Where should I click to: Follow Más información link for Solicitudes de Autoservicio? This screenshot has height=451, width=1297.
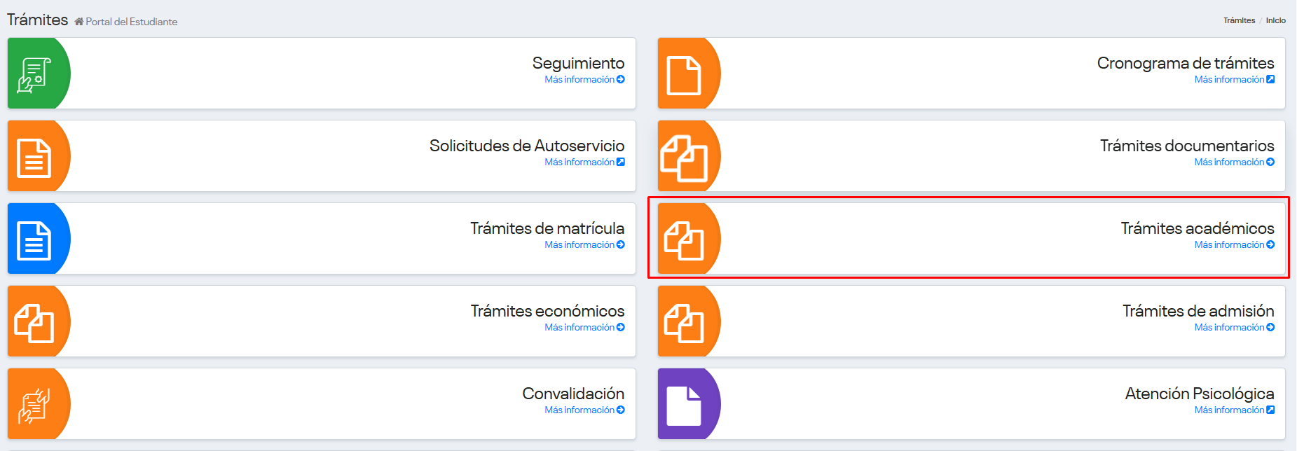pos(584,162)
